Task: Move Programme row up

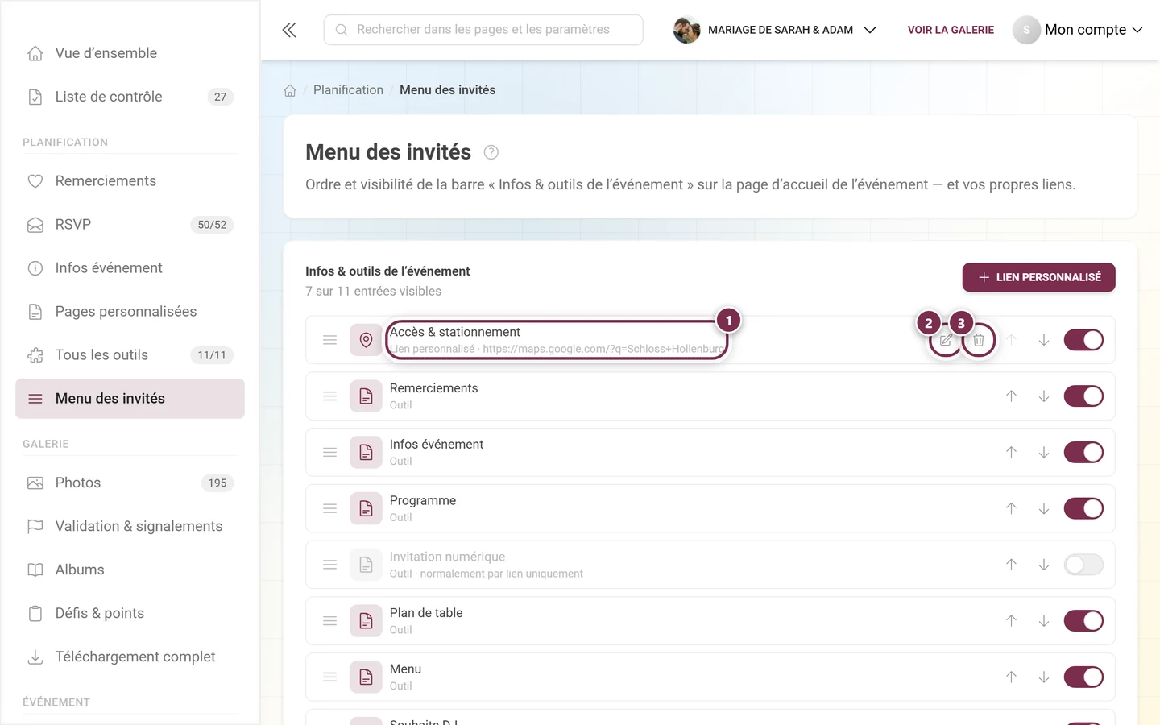Action: tap(1011, 508)
